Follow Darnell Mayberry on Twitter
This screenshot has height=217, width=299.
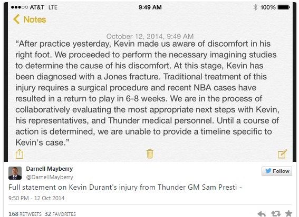[x=277, y=171]
